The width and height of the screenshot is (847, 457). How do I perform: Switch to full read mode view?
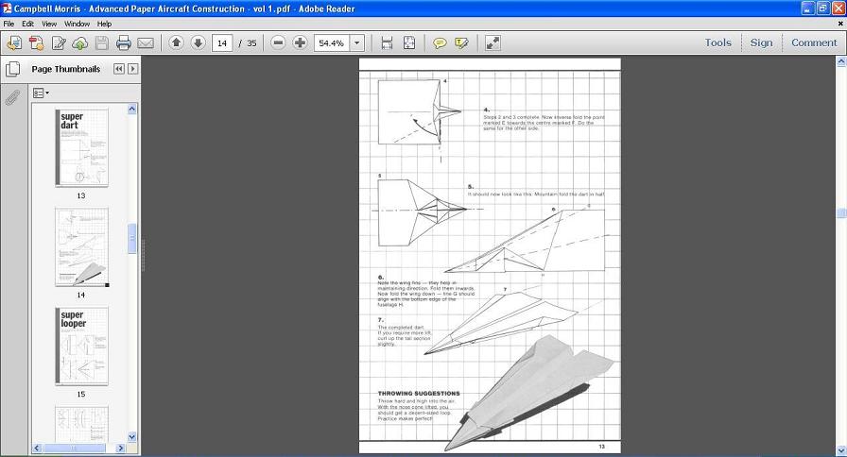(x=493, y=42)
